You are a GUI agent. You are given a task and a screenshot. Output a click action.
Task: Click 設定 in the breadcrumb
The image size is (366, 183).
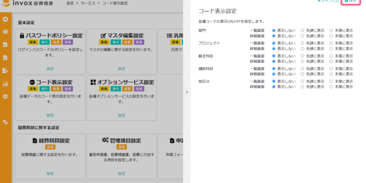point(70,4)
